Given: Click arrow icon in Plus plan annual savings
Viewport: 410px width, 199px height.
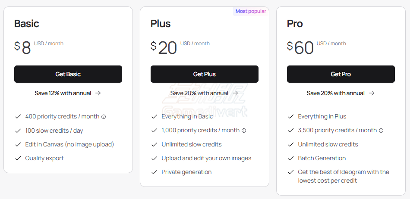Looking at the screenshot, I should (x=235, y=93).
